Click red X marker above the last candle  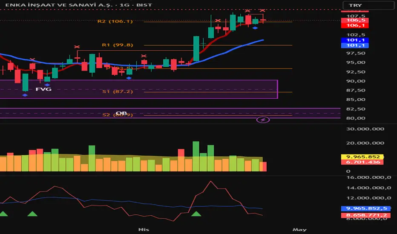click(x=262, y=10)
